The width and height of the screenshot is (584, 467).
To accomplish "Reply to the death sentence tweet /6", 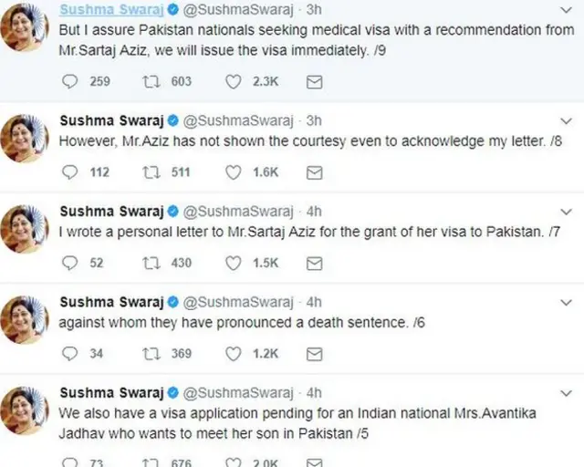I will click(71, 353).
